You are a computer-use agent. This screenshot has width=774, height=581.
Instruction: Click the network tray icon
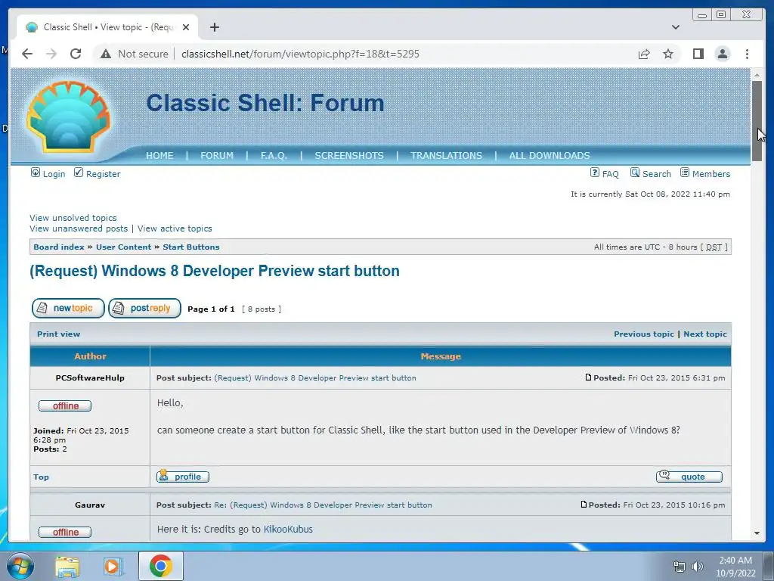[x=680, y=567]
